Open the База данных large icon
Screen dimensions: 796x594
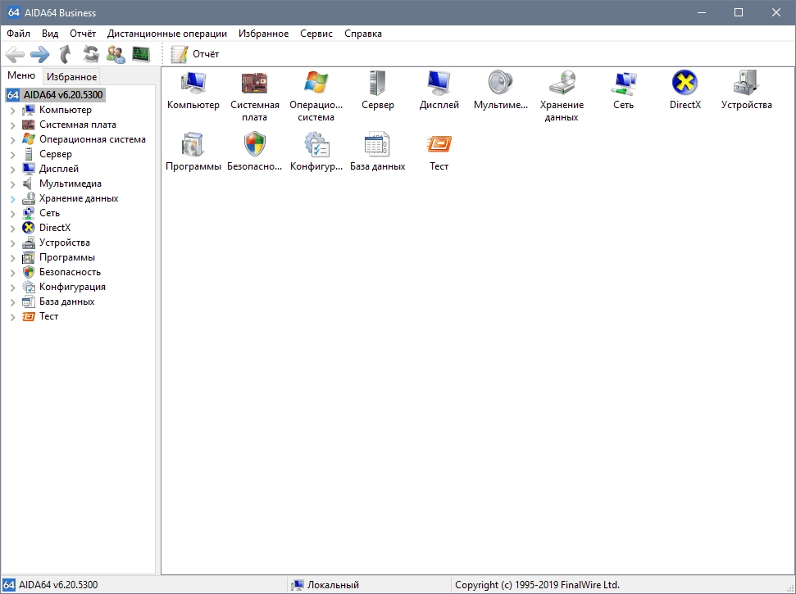point(378,152)
